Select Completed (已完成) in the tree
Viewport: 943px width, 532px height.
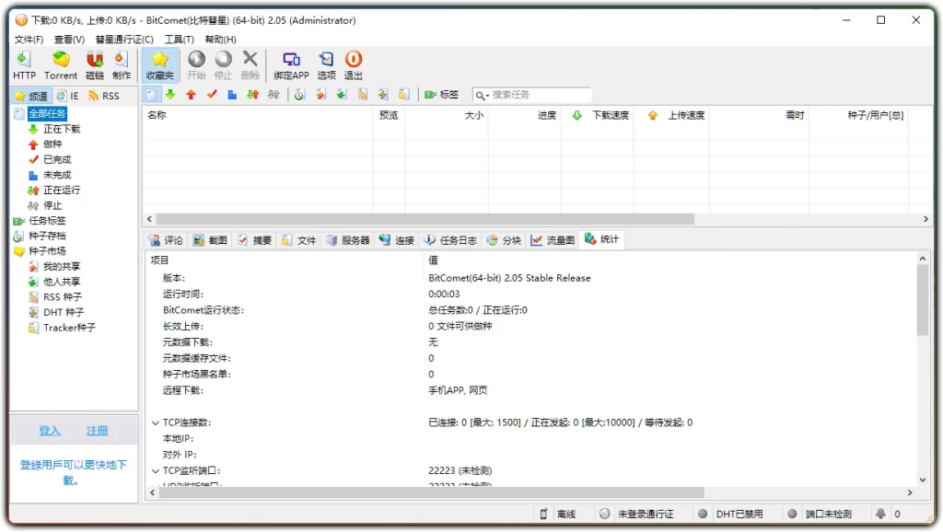57,159
